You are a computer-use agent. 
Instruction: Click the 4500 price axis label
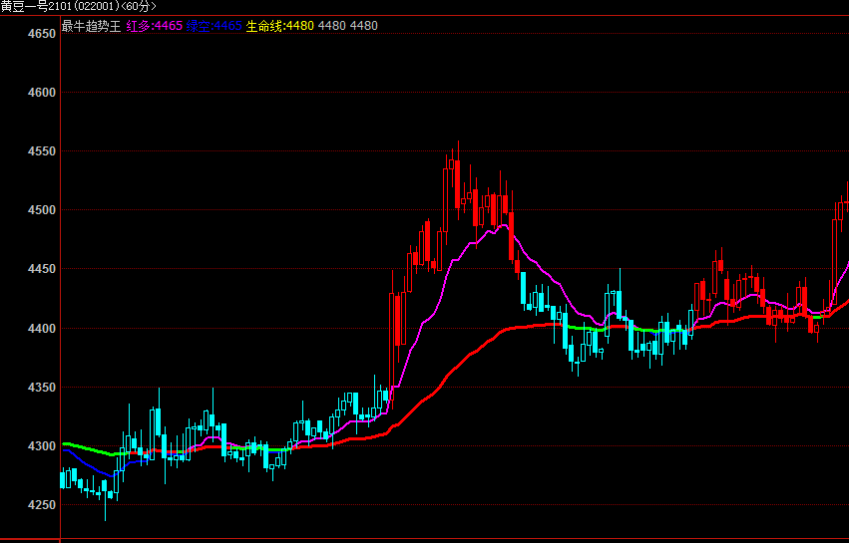tap(42, 210)
